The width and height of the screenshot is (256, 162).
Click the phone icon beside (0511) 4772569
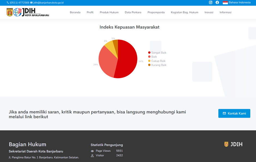[8, 3]
